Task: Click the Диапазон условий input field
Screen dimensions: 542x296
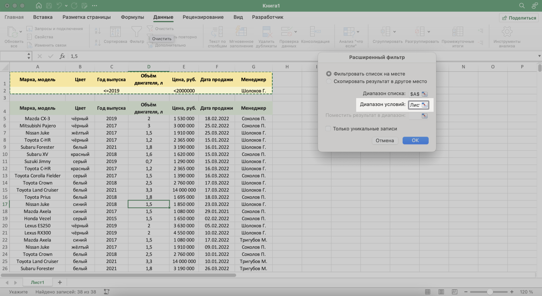Action: [x=415, y=105]
